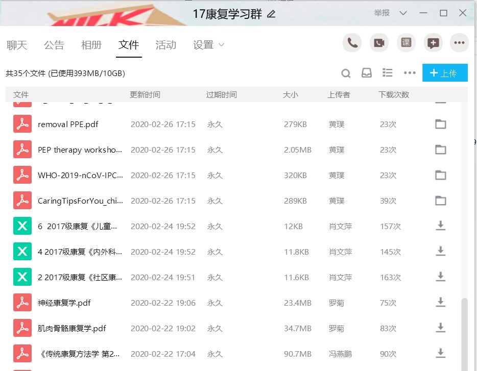Click size value 90.7MB
Screen dimensions: 477x371
pos(297,354)
